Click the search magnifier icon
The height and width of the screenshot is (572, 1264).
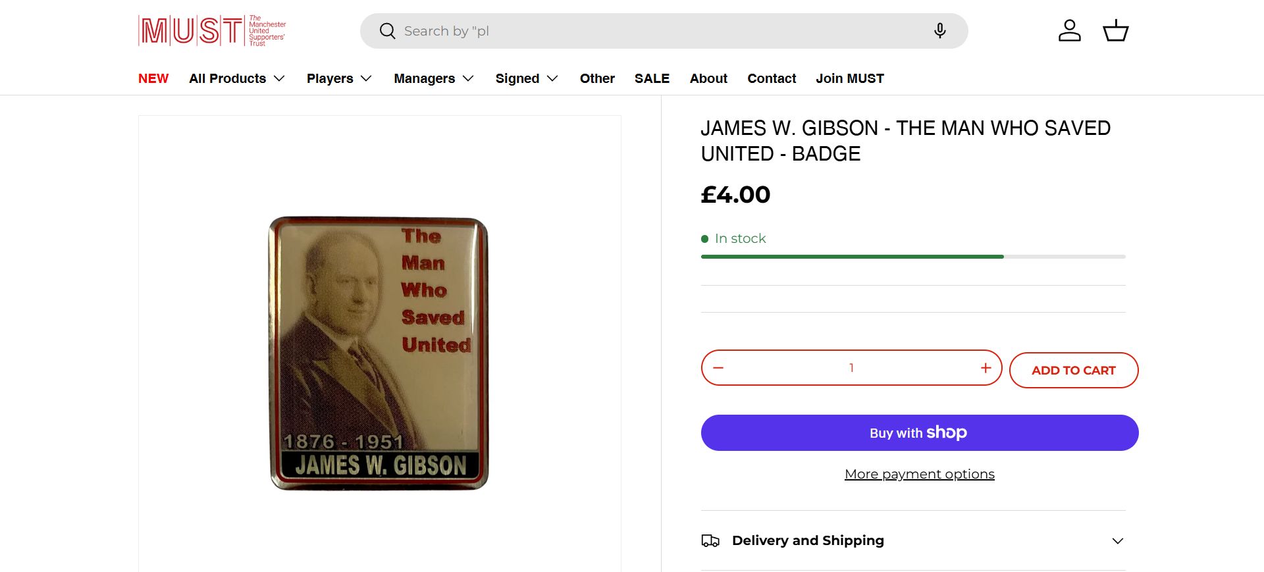point(388,31)
